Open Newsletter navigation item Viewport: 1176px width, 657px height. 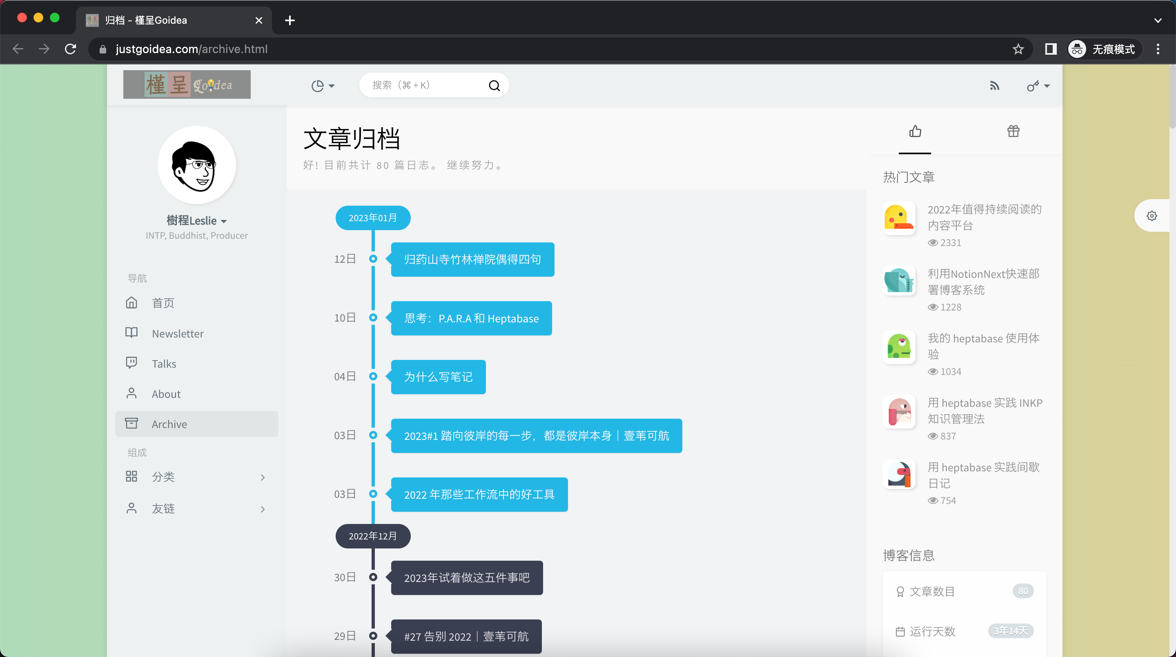pos(197,333)
